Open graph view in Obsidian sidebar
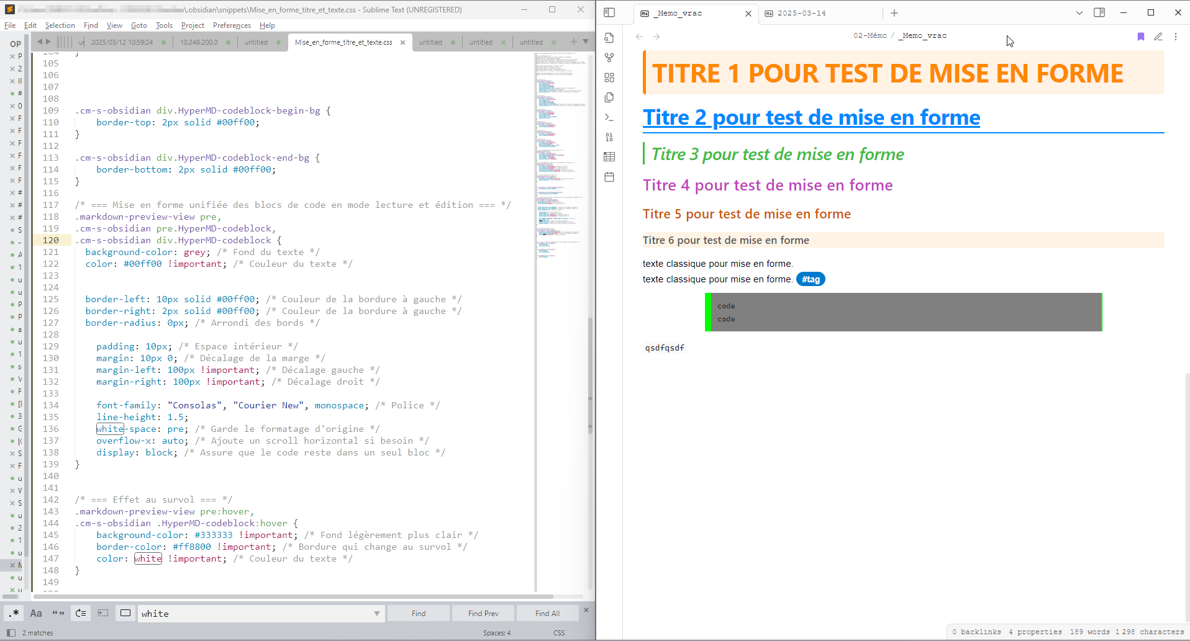The width and height of the screenshot is (1190, 641). click(x=609, y=57)
